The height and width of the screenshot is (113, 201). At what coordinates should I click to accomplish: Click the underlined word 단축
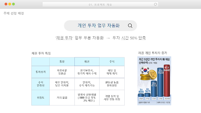click(x=142, y=38)
